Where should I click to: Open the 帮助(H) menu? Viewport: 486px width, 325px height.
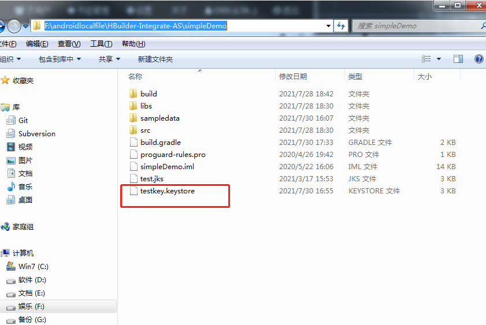point(133,44)
